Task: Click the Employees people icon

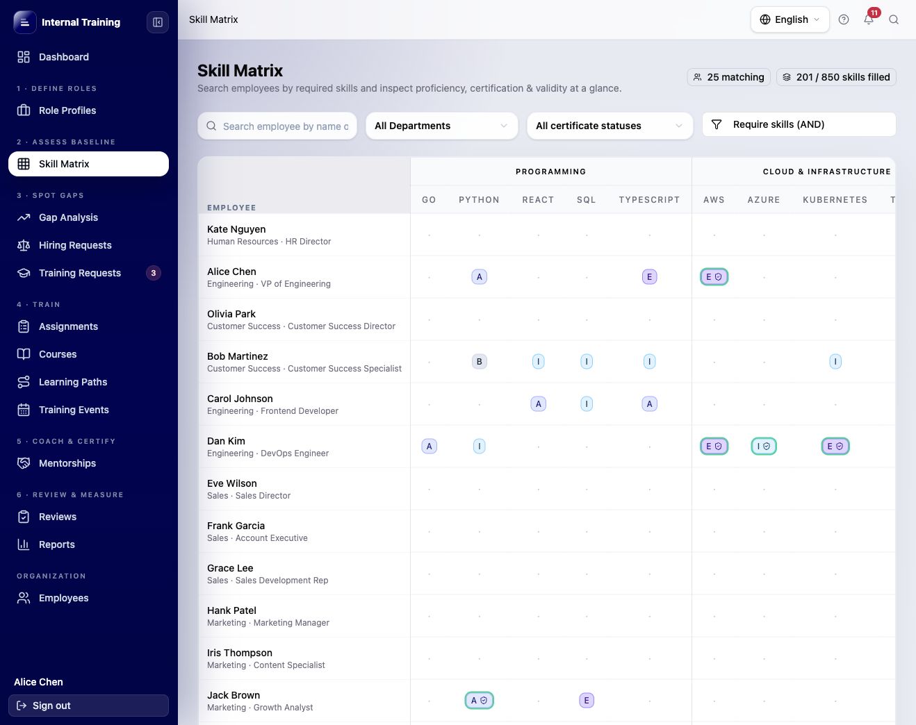Action: [x=24, y=598]
